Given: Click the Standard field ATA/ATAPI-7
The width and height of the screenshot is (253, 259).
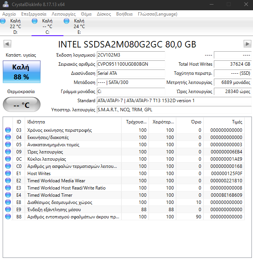Looking at the screenshot, I should point(174,100).
